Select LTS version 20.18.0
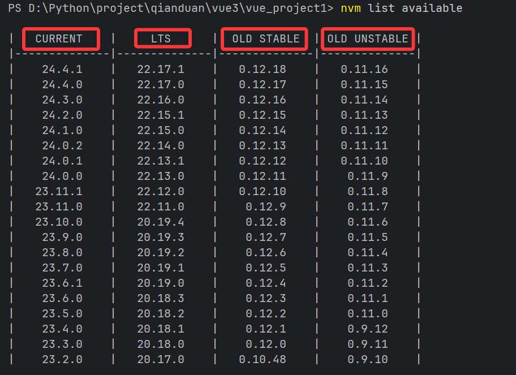 [161, 344]
